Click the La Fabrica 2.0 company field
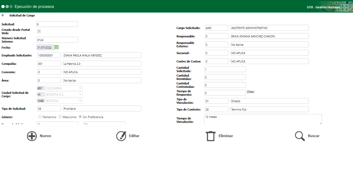The width and height of the screenshot is (353, 179). click(102, 63)
